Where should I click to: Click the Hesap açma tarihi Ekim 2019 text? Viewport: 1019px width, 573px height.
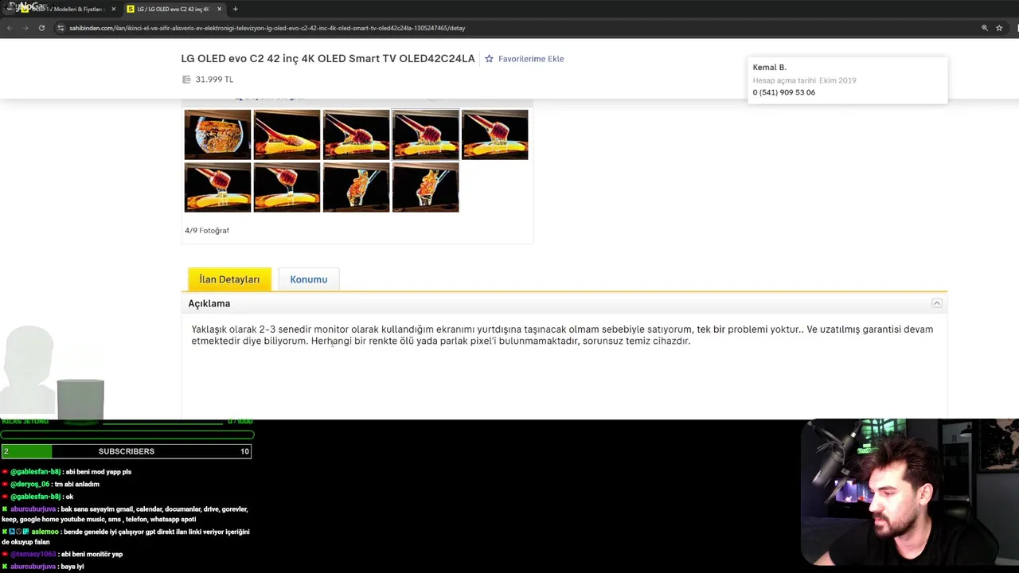pyautogui.click(x=804, y=80)
